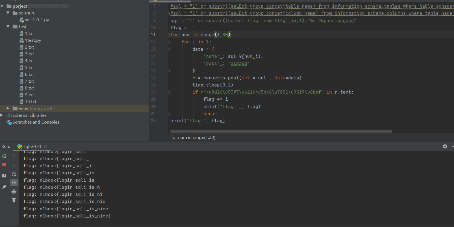Collapse the sqlzhuru folder
This screenshot has height=227, width=454.
tap(8, 13)
